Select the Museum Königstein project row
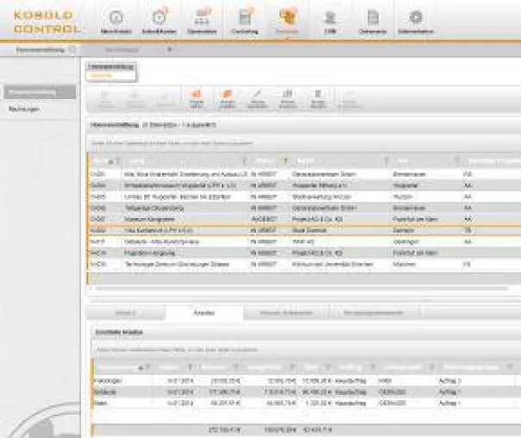Viewport: 521px width, 438px height. (304, 219)
